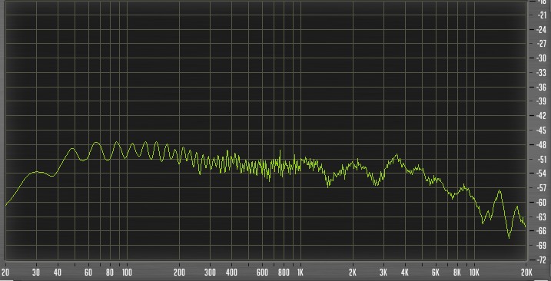The height and width of the screenshot is (281, 551).
Task: Click the -42 dB level scale label
Action: click(x=540, y=116)
